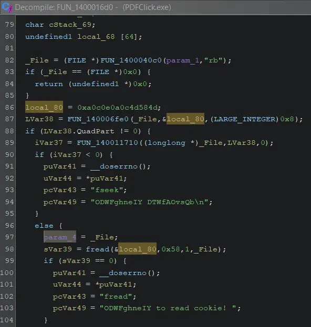Click line number 98 in the gutter

pyautogui.click(x=9, y=249)
